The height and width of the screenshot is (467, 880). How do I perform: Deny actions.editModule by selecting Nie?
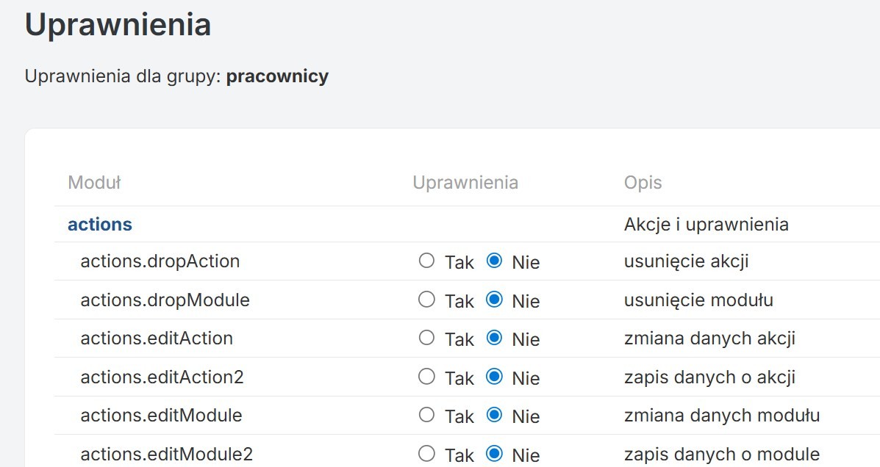click(x=495, y=415)
